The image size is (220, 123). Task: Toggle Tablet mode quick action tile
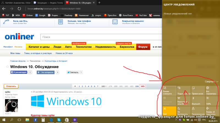pyautogui.click(x=169, y=91)
